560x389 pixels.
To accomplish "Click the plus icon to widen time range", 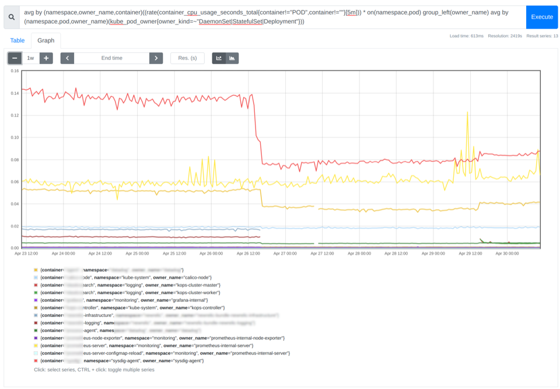I will [x=45, y=58].
